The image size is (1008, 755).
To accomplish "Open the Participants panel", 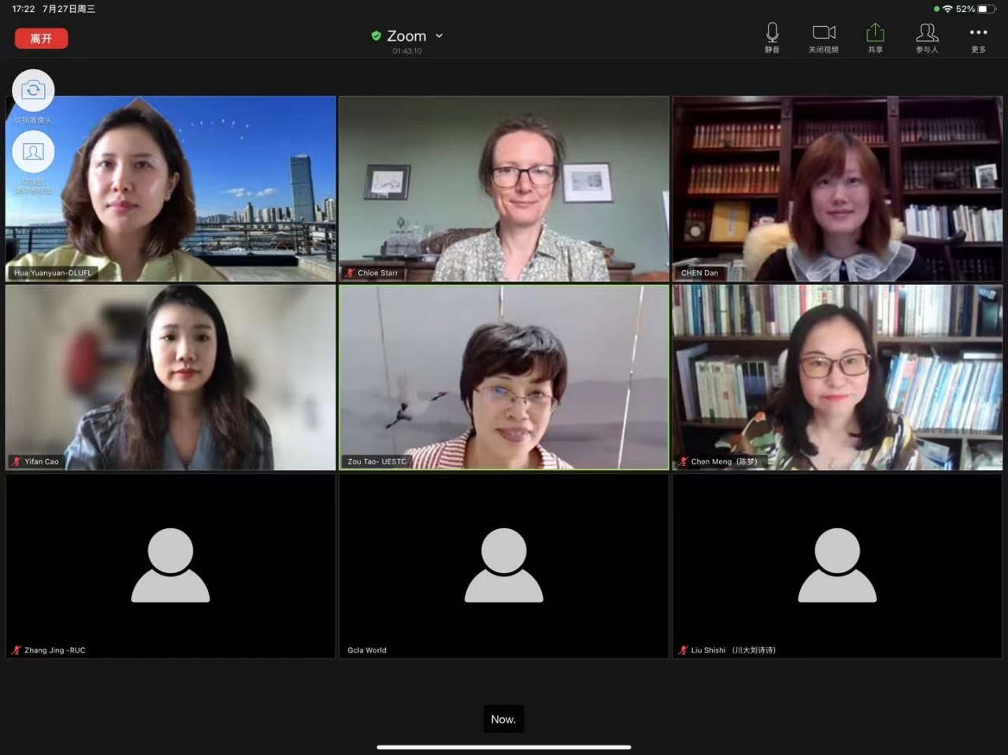I will pyautogui.click(x=927, y=36).
